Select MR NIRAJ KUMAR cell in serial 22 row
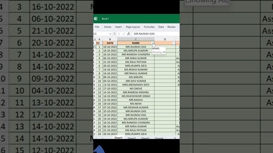Image resolution: width=273 pixels, height=153 pixels. click(136, 127)
